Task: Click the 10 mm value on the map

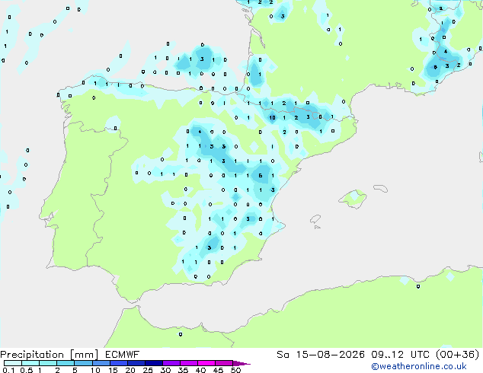Action: 272,117
